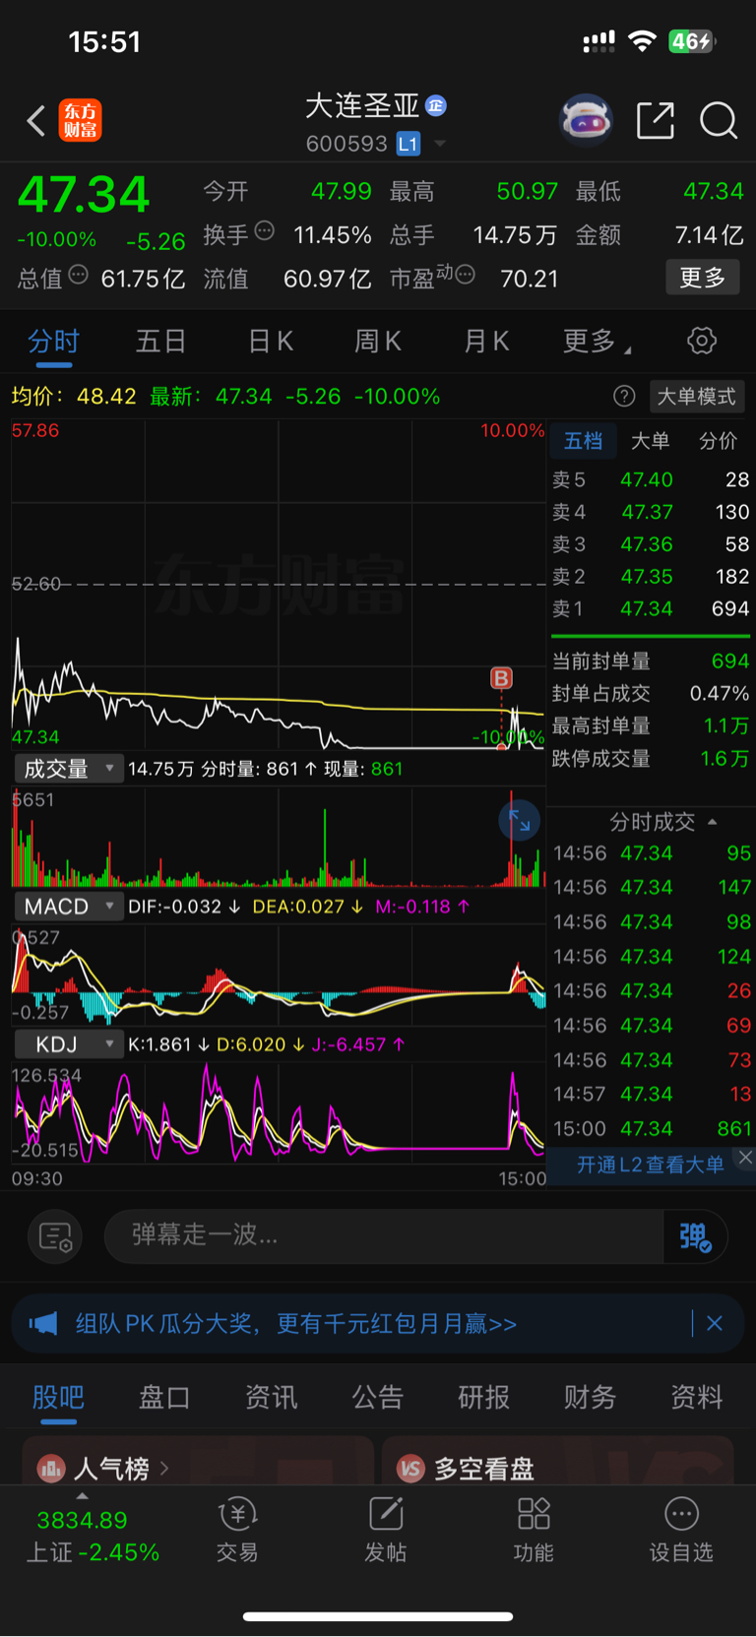This screenshot has height=1637, width=756.
Task: Open the danmaku list settings icon
Action: (x=55, y=1236)
